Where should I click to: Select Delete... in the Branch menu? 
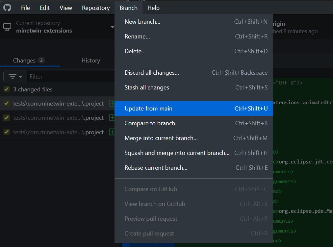point(193,51)
